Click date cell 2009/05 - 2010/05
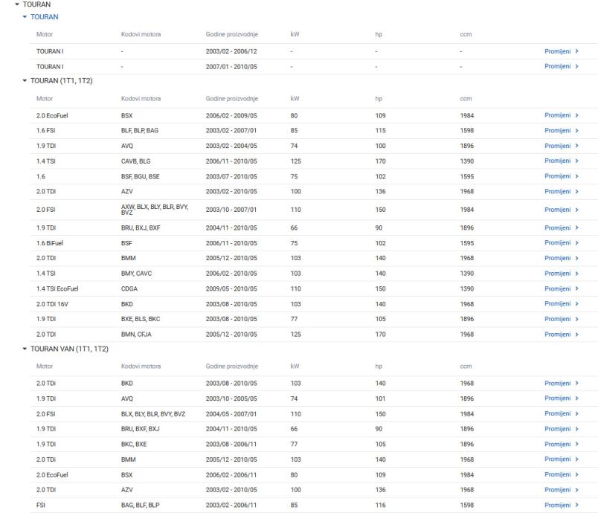 coord(231,288)
